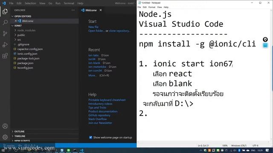Open ionic.config.json in the explorer
This screenshot has height=153, width=273.
27,54
